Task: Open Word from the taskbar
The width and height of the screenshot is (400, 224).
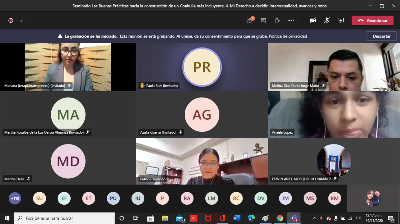Action: coord(237,218)
